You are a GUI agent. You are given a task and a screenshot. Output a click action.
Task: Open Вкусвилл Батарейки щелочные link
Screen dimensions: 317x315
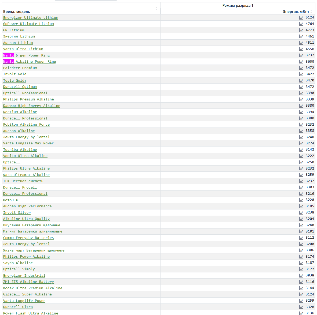tap(31, 225)
